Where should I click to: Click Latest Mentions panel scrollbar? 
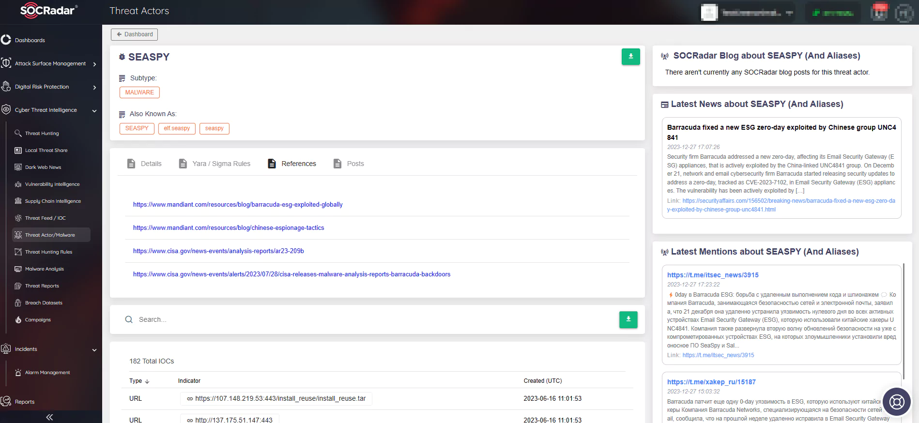(904, 322)
